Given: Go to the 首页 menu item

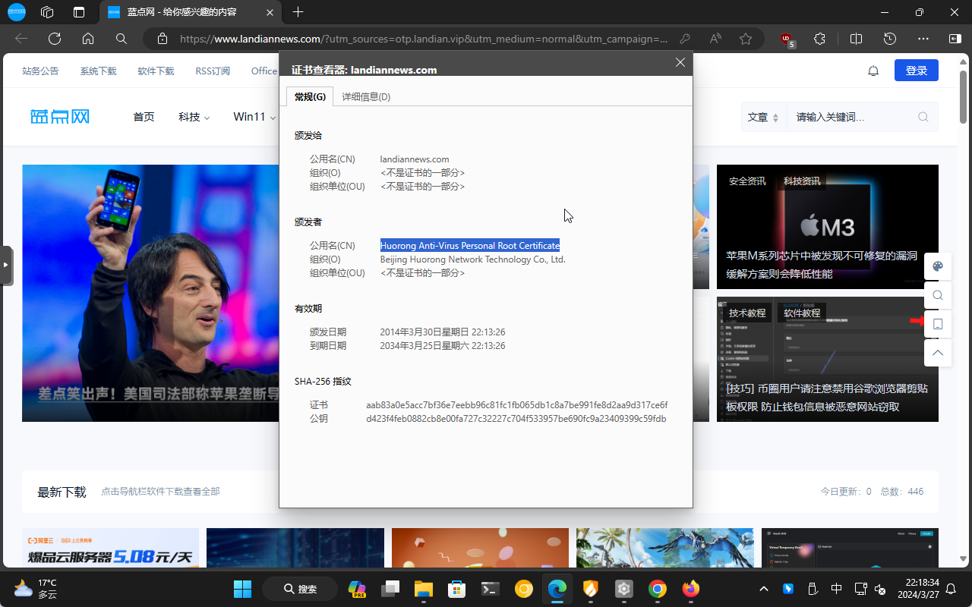Looking at the screenshot, I should pos(144,117).
